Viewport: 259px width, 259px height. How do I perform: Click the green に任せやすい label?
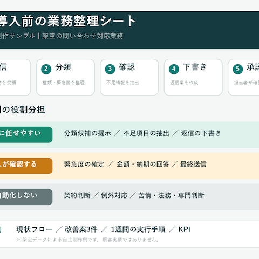coord(26,135)
